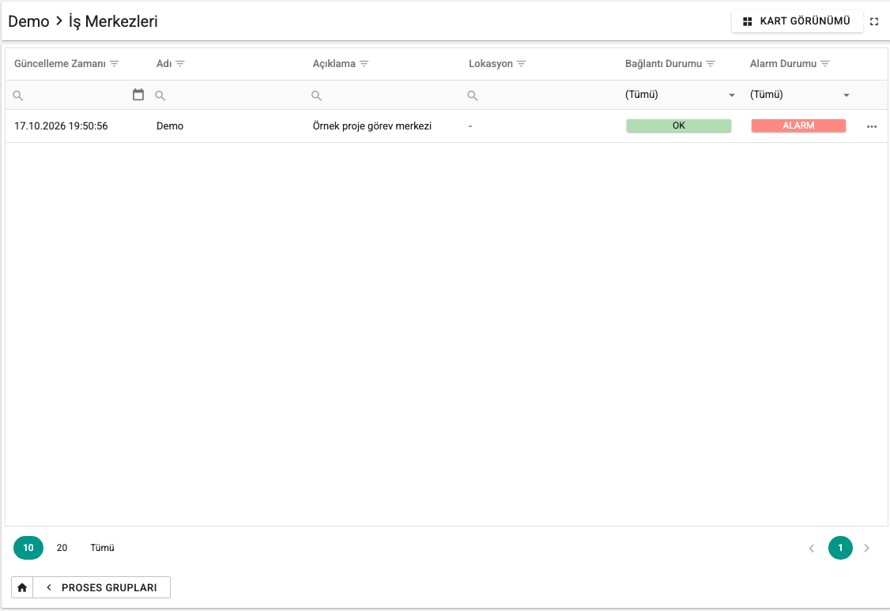890x611 pixels.
Task: Click the green OK connection status badge
Action: [x=679, y=126]
